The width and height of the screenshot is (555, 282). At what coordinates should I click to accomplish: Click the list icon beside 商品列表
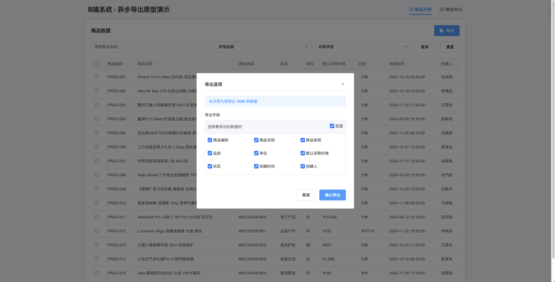tap(411, 9)
